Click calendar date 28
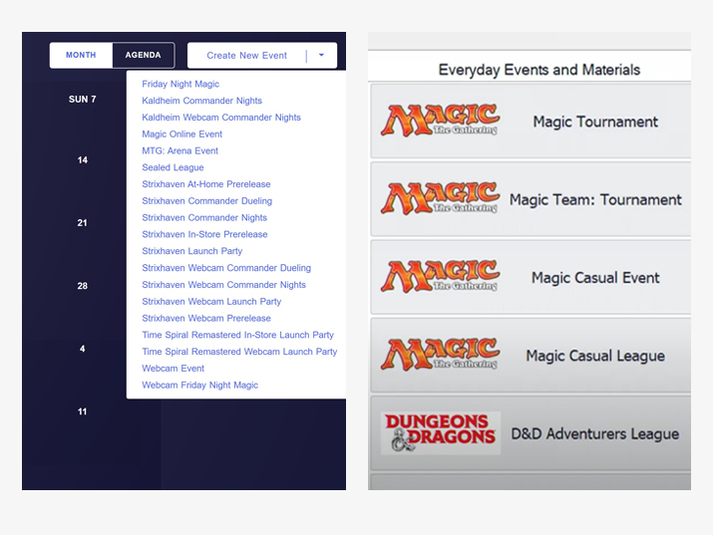713x535 pixels. tap(83, 286)
